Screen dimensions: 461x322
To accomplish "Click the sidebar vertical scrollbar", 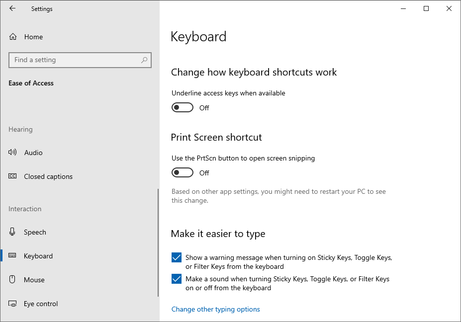I will coord(158,242).
